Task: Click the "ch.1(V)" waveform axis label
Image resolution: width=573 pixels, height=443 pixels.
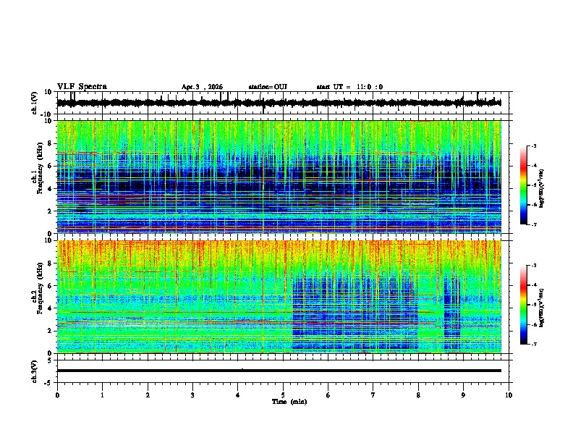Action: (x=34, y=103)
